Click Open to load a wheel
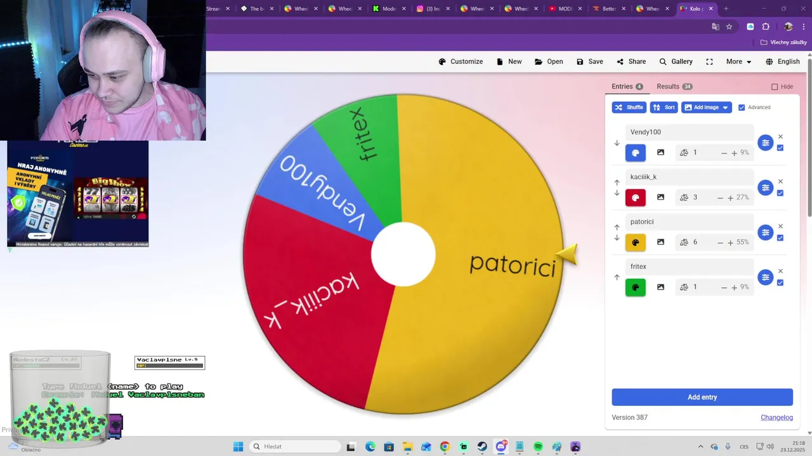Viewport: 812px width, 456px height. pos(549,61)
